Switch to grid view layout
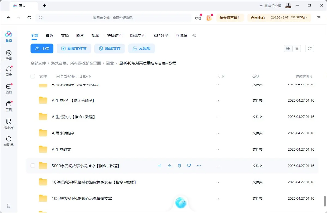Image resolution: width=327 pixels, height=213 pixels. coord(288,48)
